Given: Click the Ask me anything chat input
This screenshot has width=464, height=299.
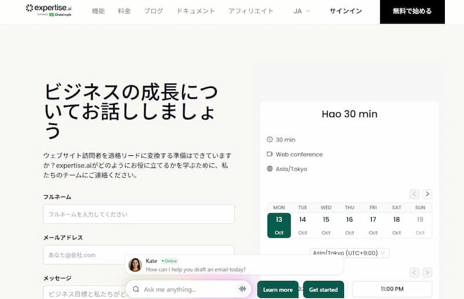Looking at the screenshot, I should click(x=188, y=289).
